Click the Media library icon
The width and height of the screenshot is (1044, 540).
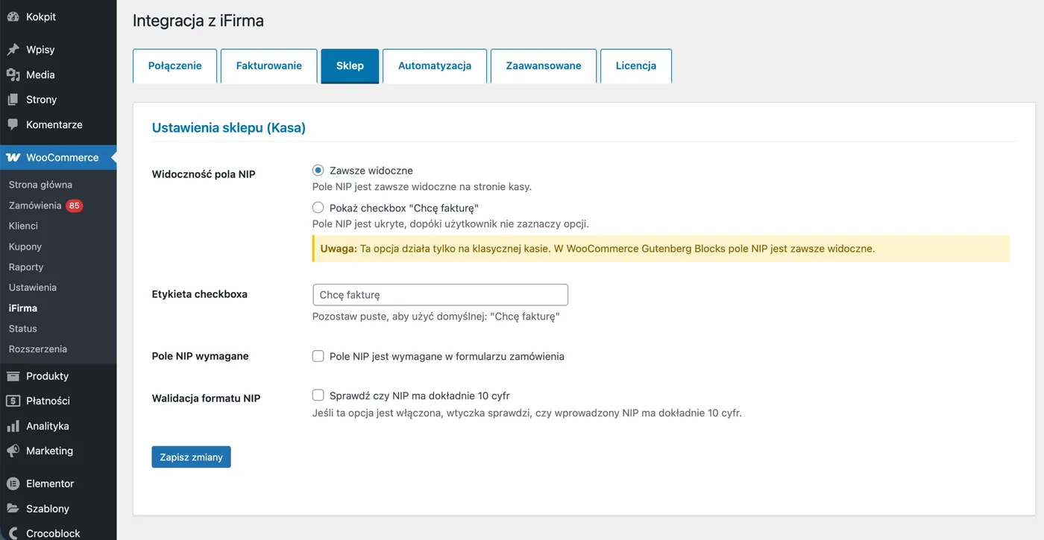13,74
